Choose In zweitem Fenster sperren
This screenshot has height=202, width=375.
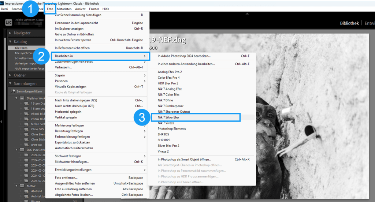[97, 40]
